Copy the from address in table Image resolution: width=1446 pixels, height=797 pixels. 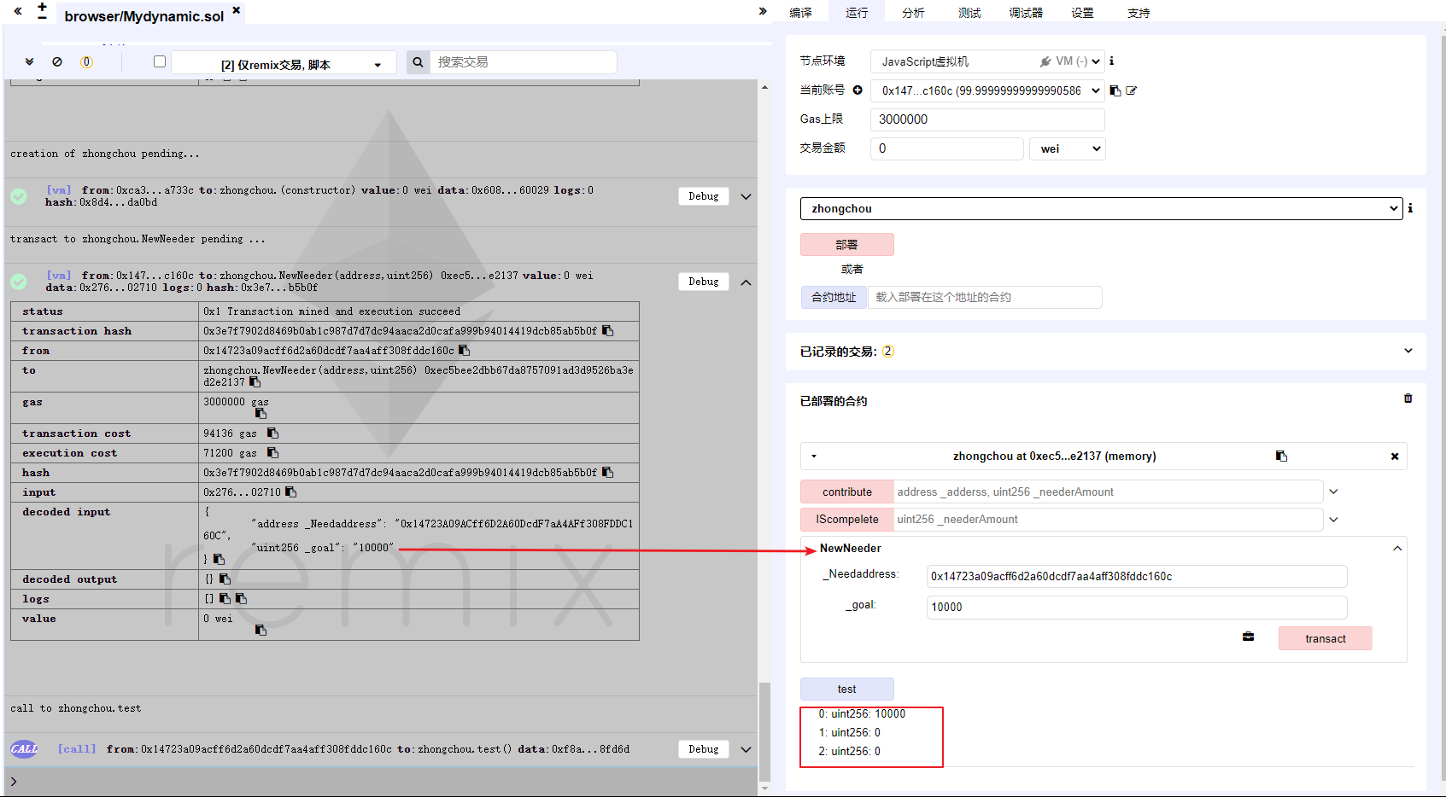coord(464,351)
